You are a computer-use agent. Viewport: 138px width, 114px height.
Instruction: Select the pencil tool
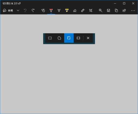click(59, 10)
